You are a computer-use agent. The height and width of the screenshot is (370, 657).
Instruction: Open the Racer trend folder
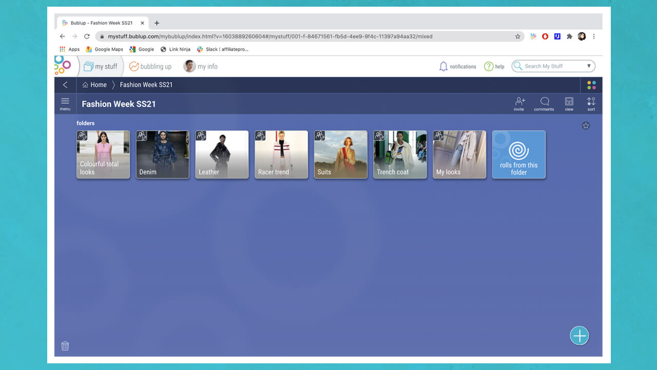(281, 155)
